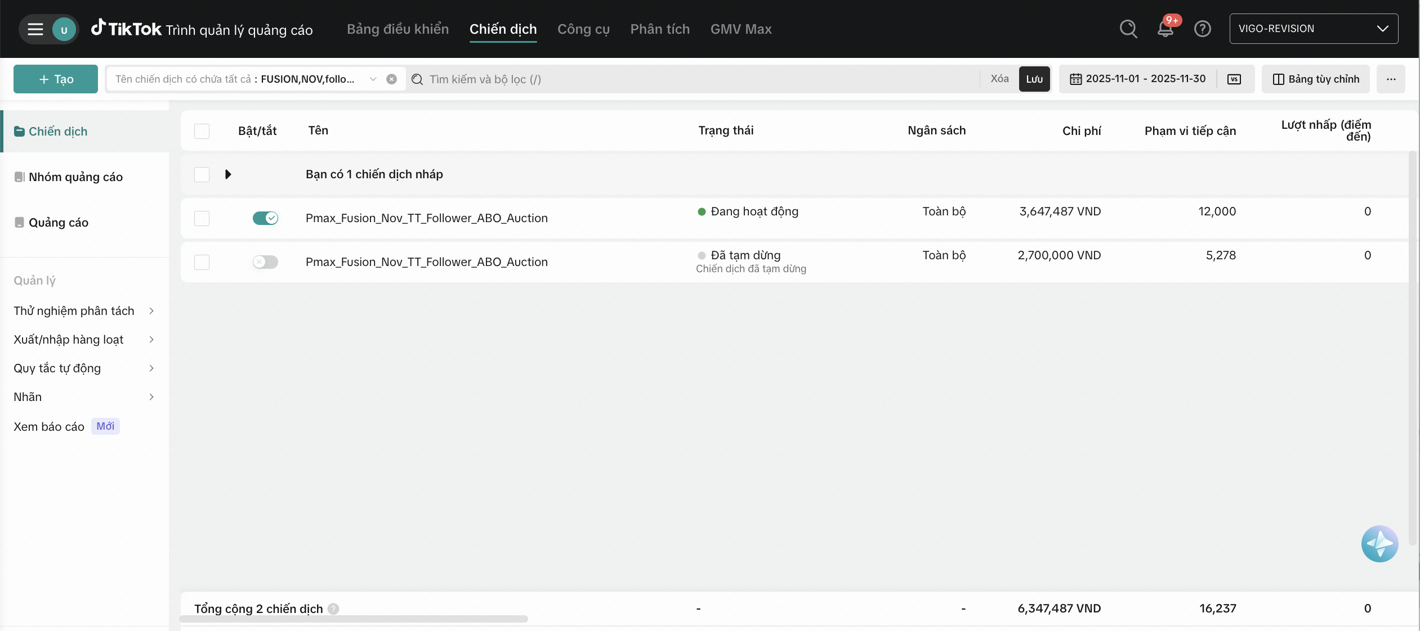Enable the paused Pmax campaign toggle
Screen dimensions: 1420x631
pos(265,262)
